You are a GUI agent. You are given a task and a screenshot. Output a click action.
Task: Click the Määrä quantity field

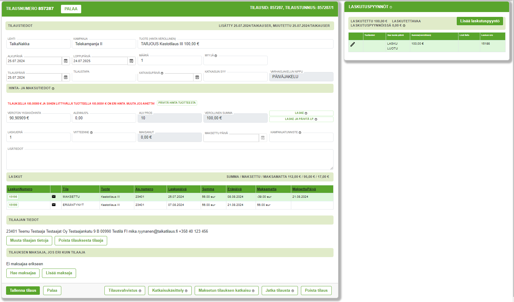170,61
